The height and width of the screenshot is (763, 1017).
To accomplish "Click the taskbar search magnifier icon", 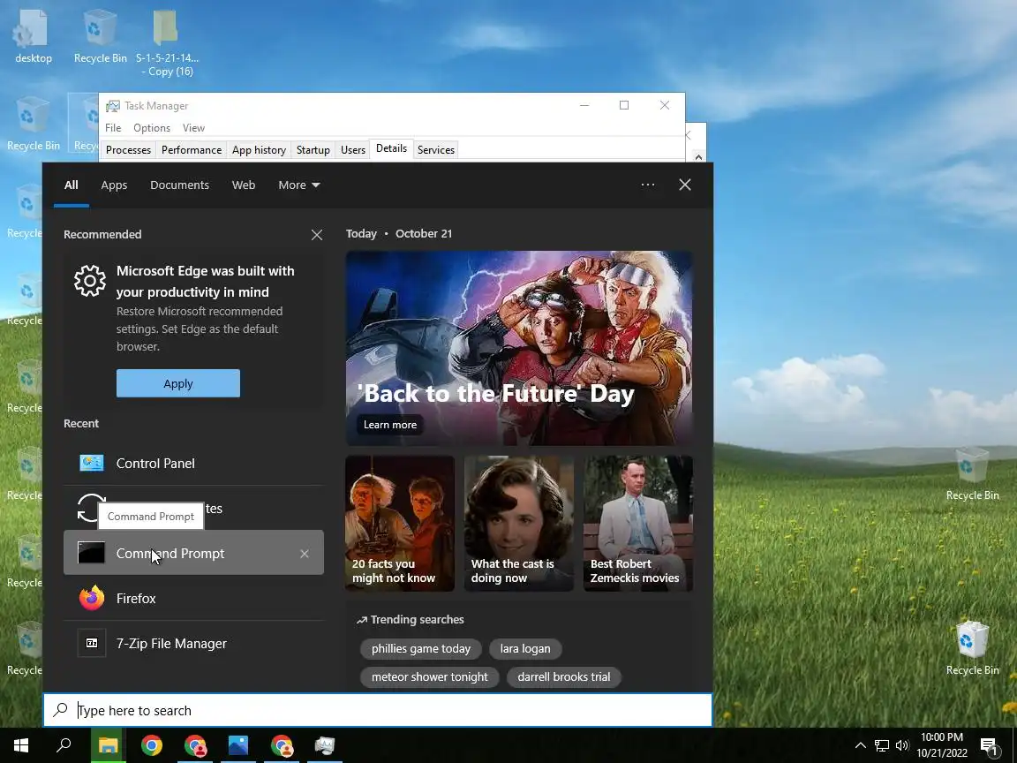I will (x=64, y=745).
